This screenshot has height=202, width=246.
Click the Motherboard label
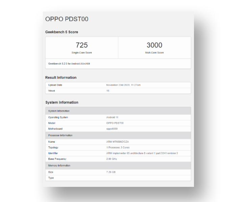(x=55, y=129)
